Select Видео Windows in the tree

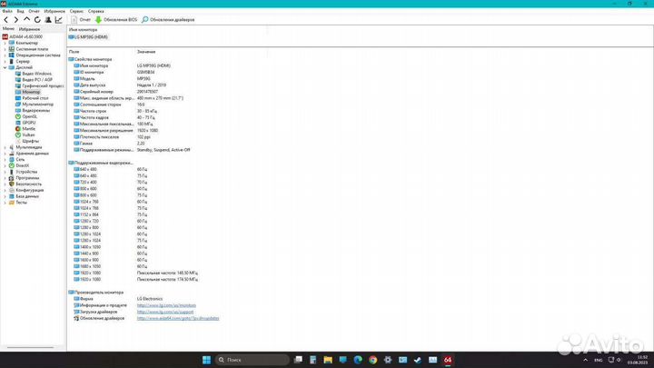(34, 74)
